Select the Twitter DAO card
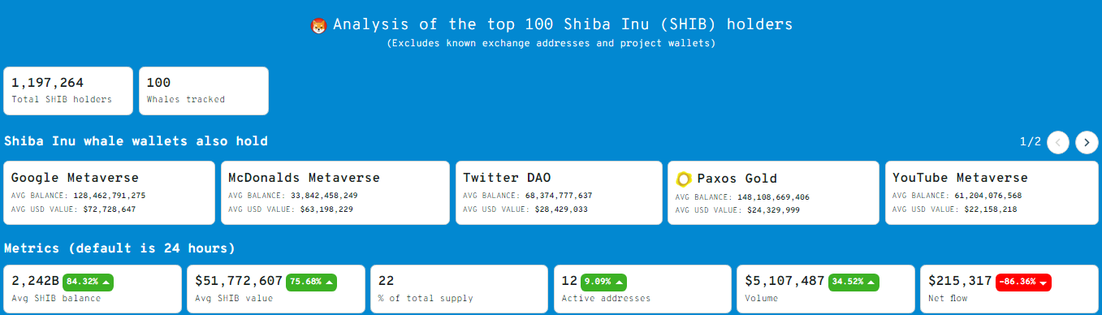The width and height of the screenshot is (1102, 315). click(x=559, y=192)
